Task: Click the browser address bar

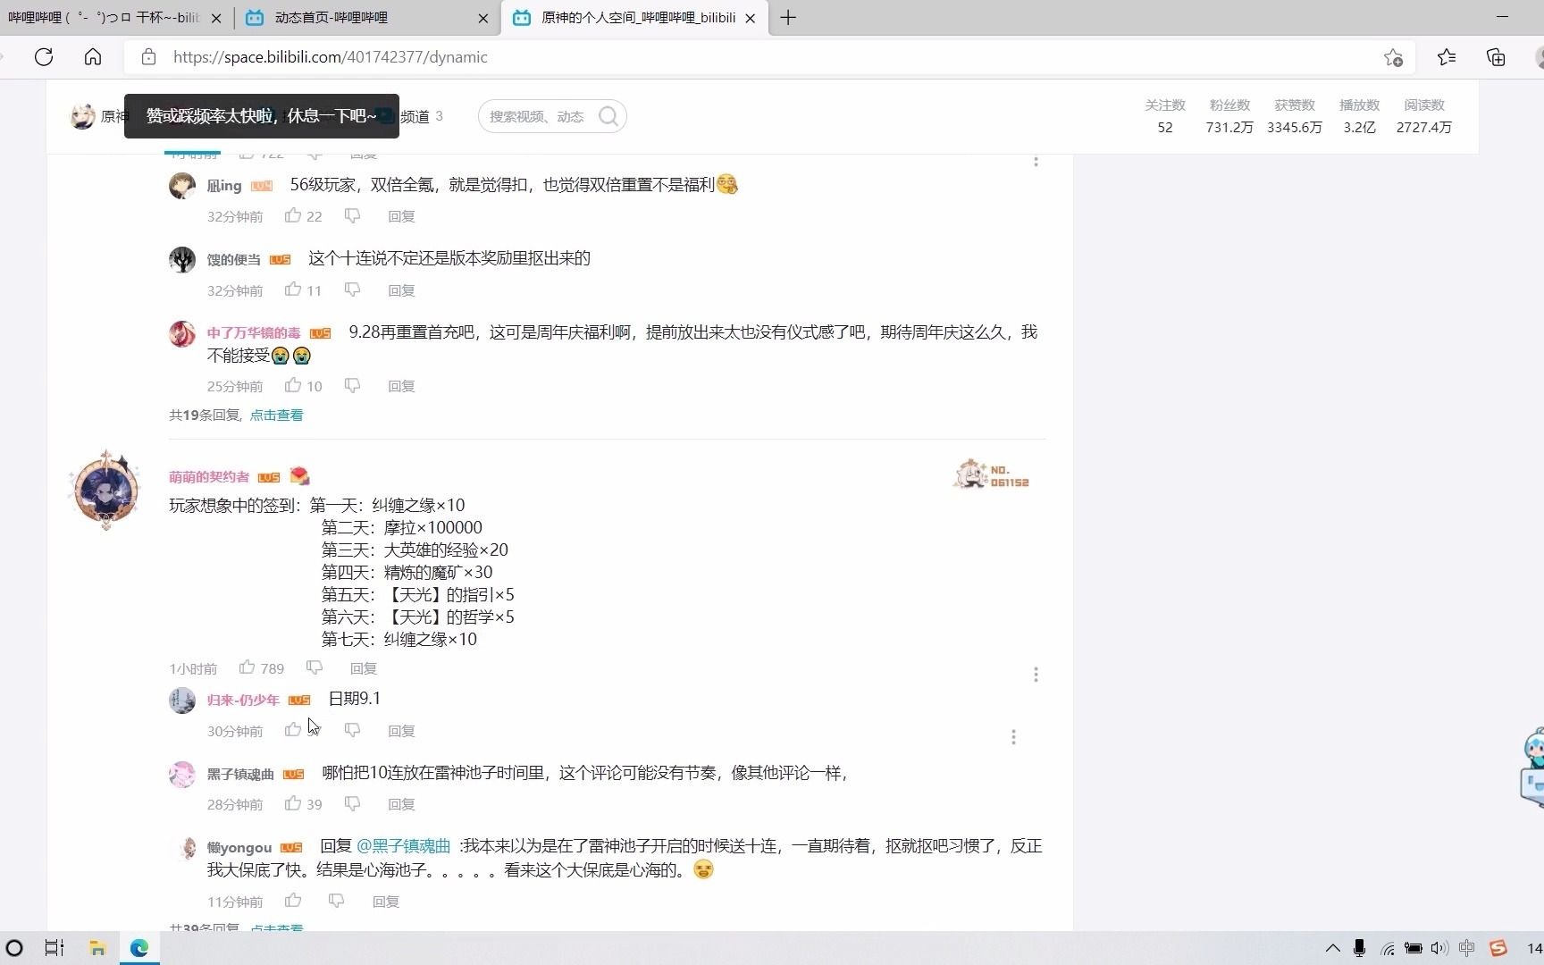Action: pyautogui.click(x=768, y=57)
